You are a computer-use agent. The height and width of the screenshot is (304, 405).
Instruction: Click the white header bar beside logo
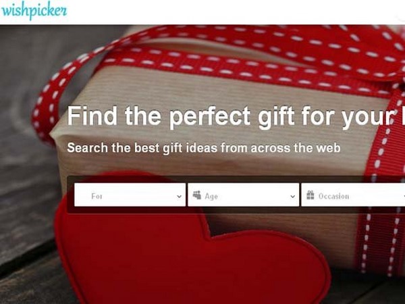(x=232, y=12)
